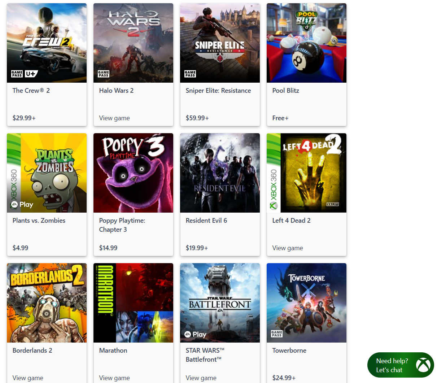
Task: Click Borderlands 2 title
Action: [32, 351]
